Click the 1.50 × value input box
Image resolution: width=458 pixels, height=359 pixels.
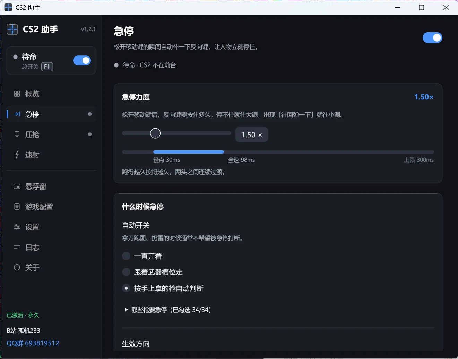point(252,134)
